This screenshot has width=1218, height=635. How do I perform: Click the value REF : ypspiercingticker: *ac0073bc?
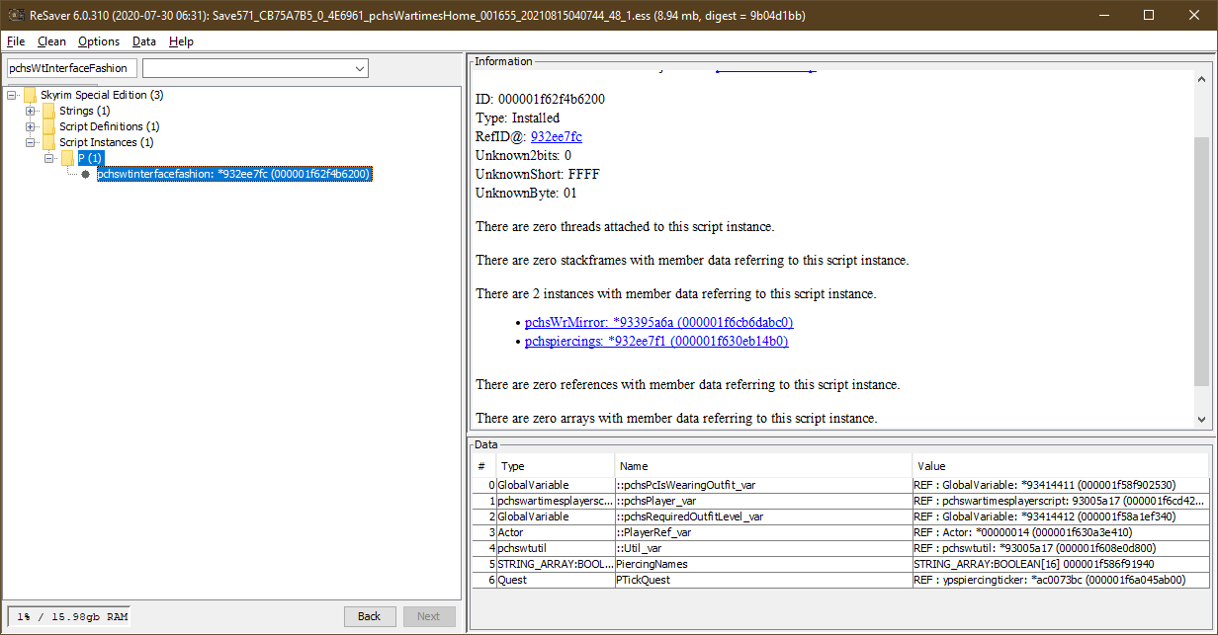1061,580
